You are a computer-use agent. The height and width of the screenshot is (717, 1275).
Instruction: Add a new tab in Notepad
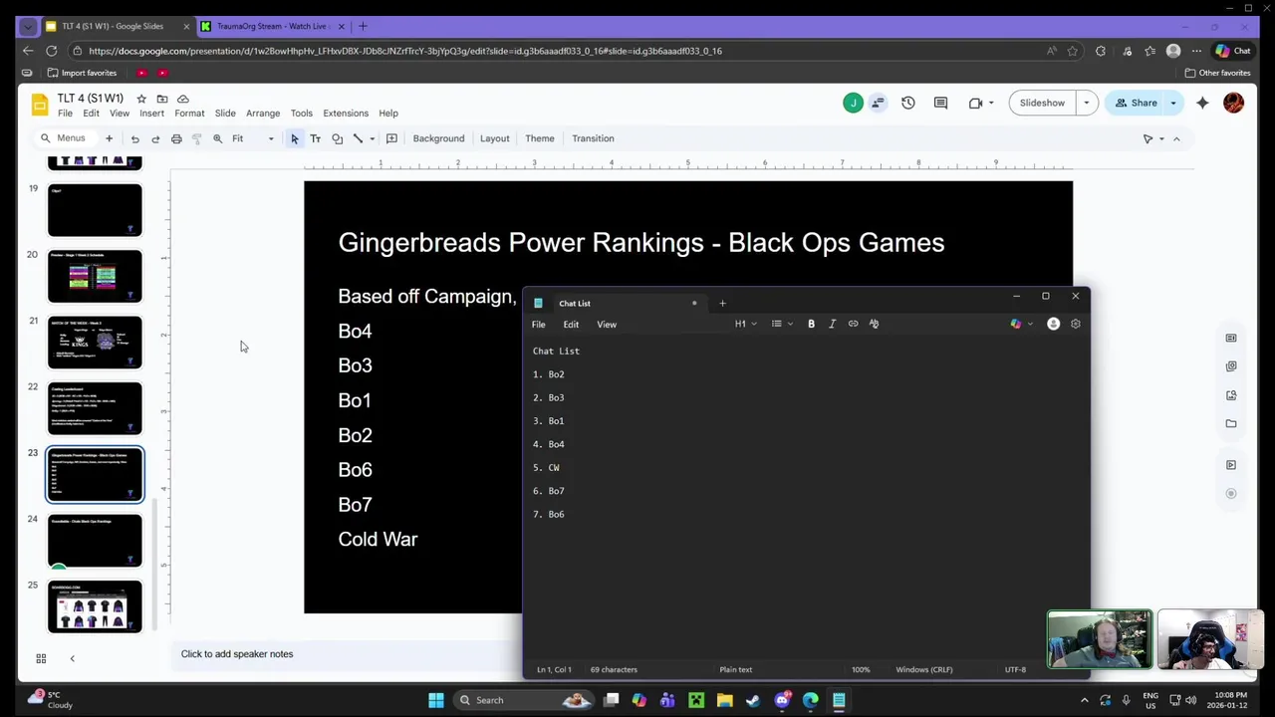point(722,303)
